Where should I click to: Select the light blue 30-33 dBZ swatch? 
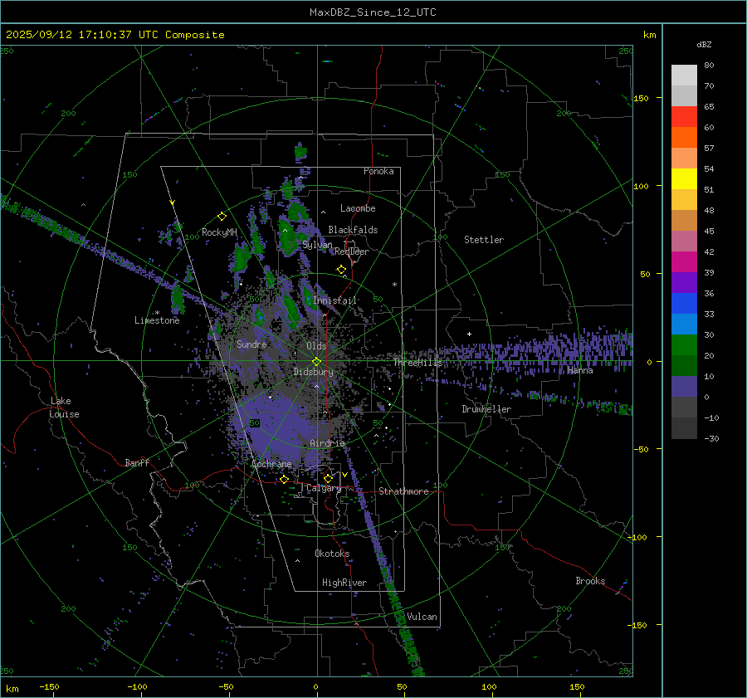[x=684, y=324]
